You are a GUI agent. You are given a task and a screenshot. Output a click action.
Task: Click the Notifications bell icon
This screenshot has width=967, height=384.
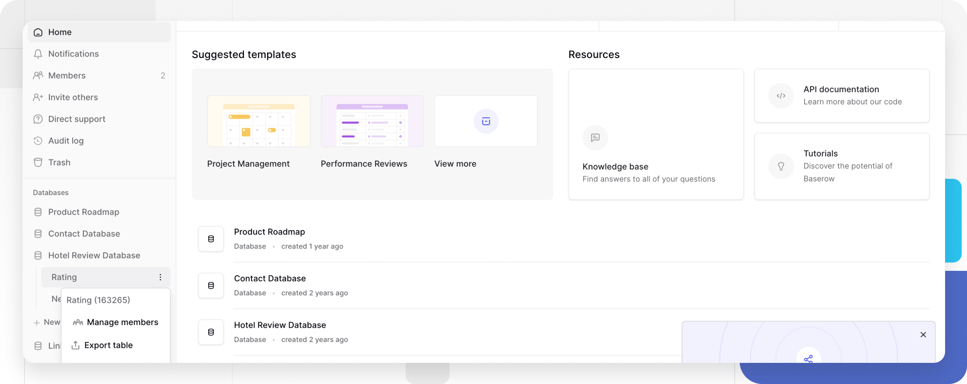click(x=38, y=54)
